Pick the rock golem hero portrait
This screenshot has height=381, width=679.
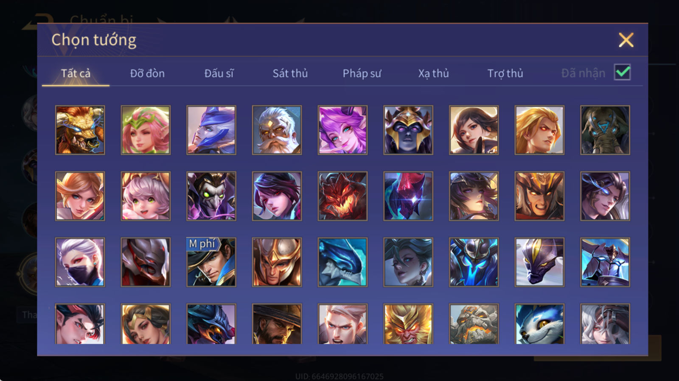(474, 324)
